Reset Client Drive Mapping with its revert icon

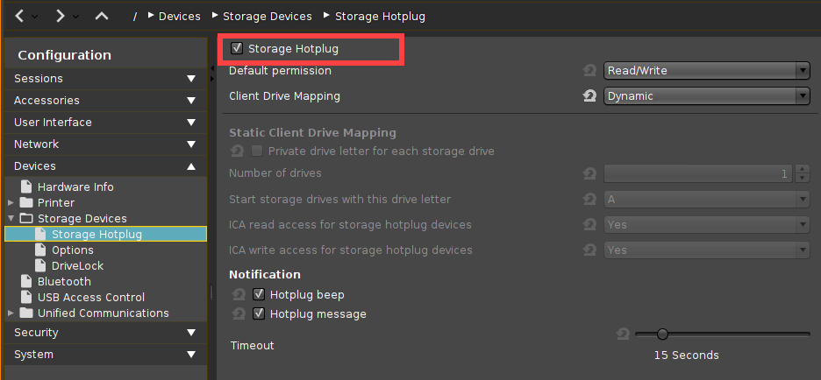589,96
